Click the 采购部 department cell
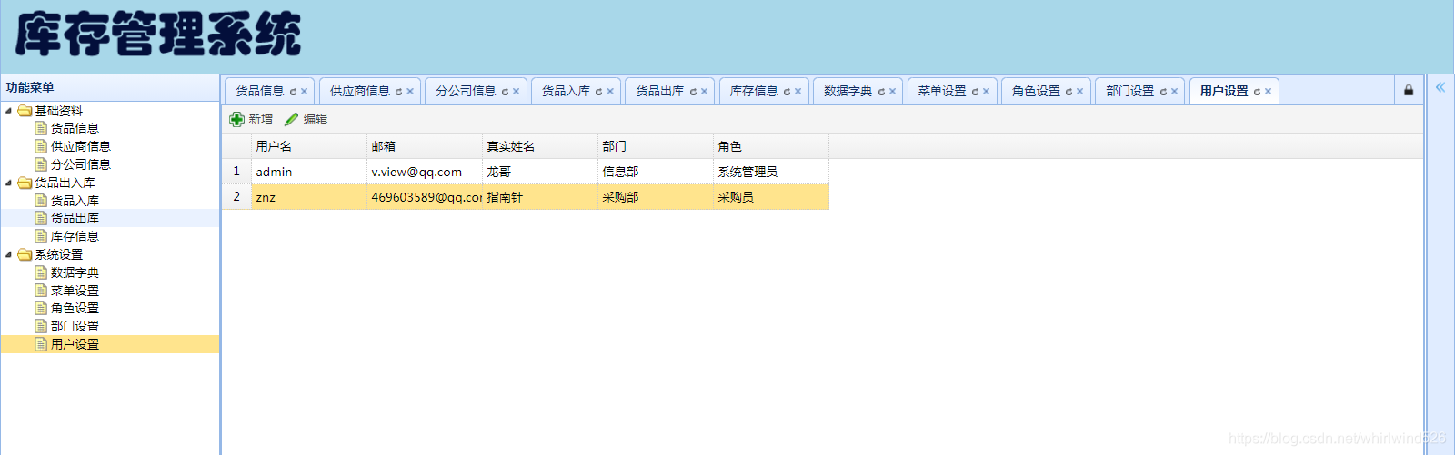Viewport: 1455px width, 455px height. (x=656, y=197)
